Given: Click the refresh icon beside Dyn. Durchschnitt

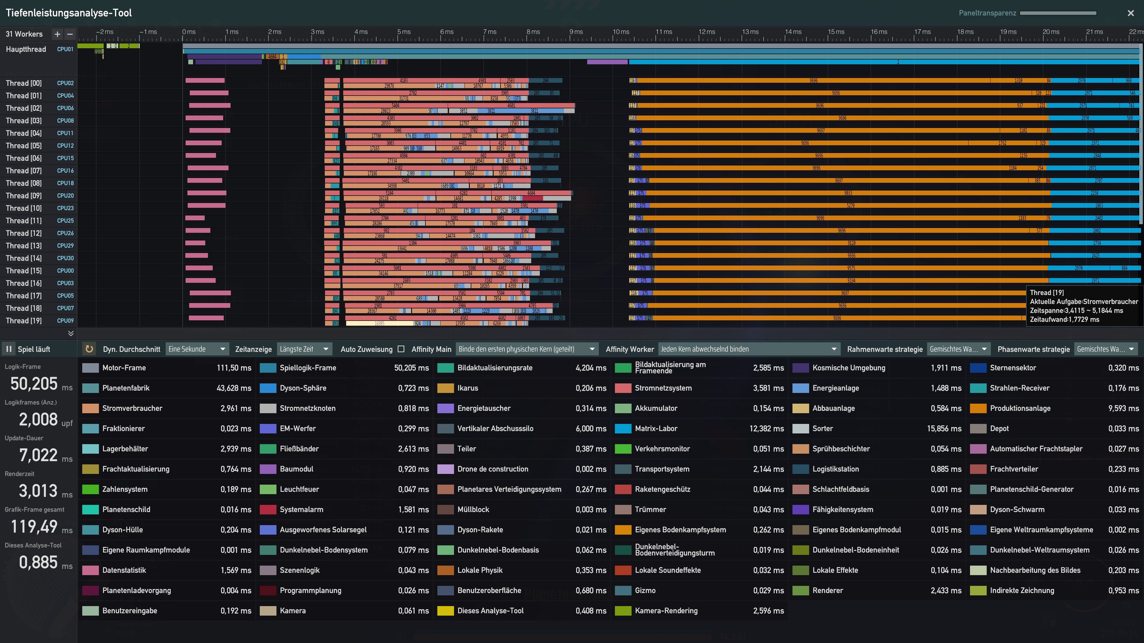Looking at the screenshot, I should click(89, 349).
